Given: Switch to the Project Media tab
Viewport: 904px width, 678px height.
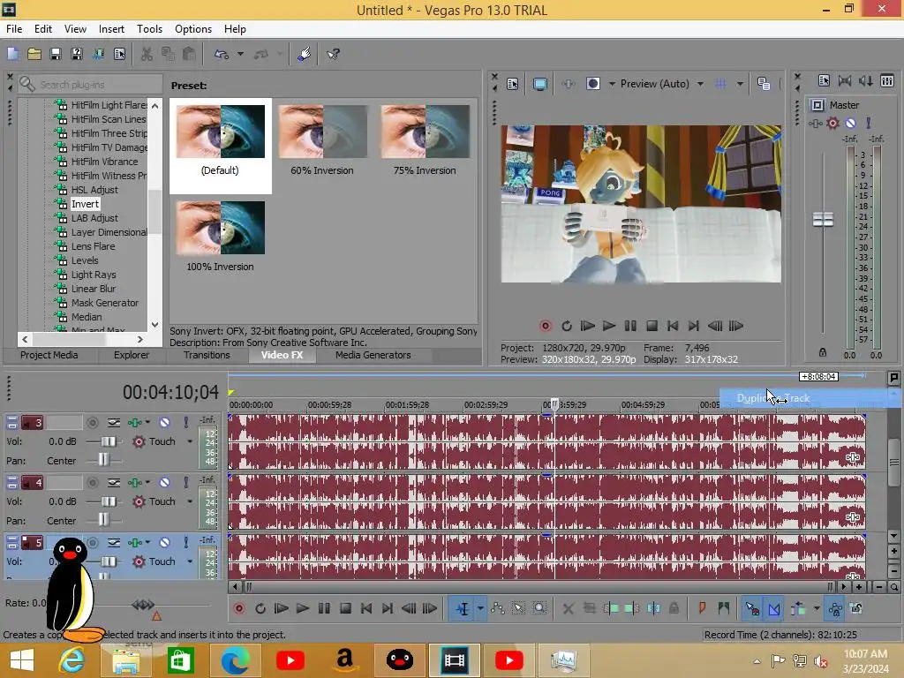Looking at the screenshot, I should point(49,355).
